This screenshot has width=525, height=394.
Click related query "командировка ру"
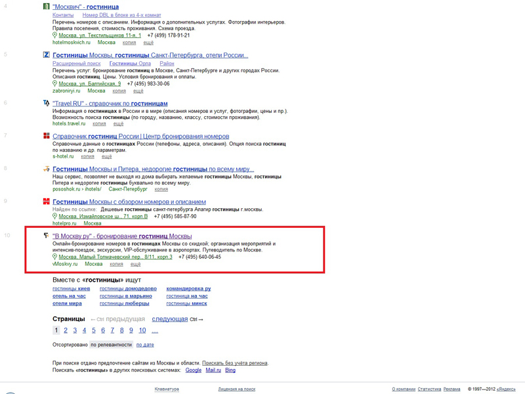click(x=188, y=288)
